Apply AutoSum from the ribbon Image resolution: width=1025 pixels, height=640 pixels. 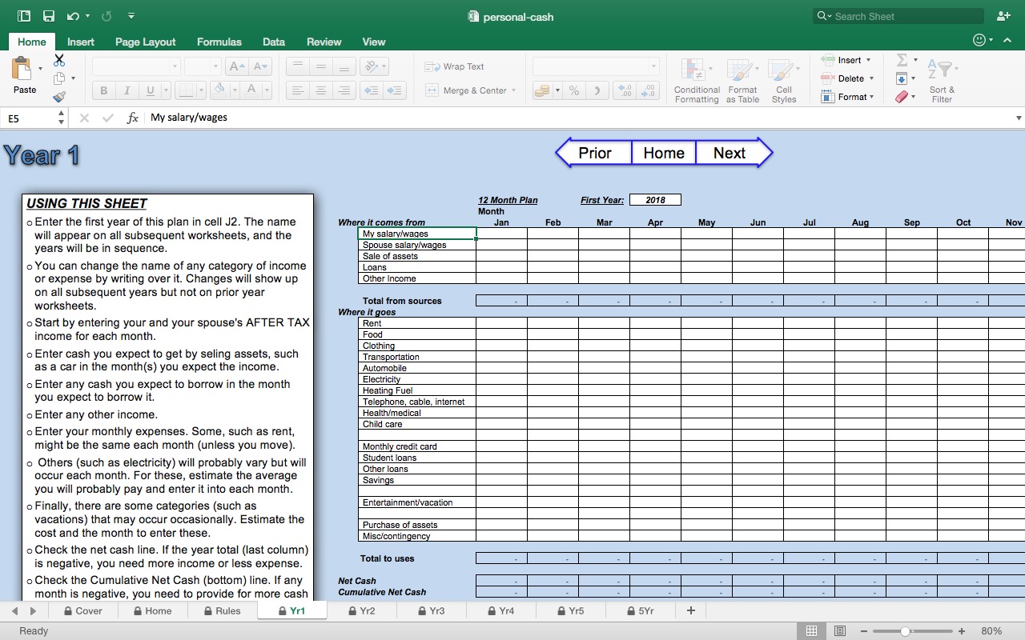click(x=903, y=60)
